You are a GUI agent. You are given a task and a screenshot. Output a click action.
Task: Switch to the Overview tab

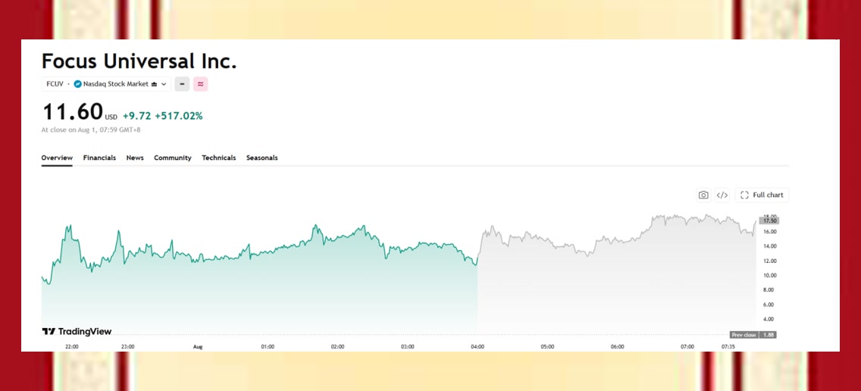(x=57, y=158)
